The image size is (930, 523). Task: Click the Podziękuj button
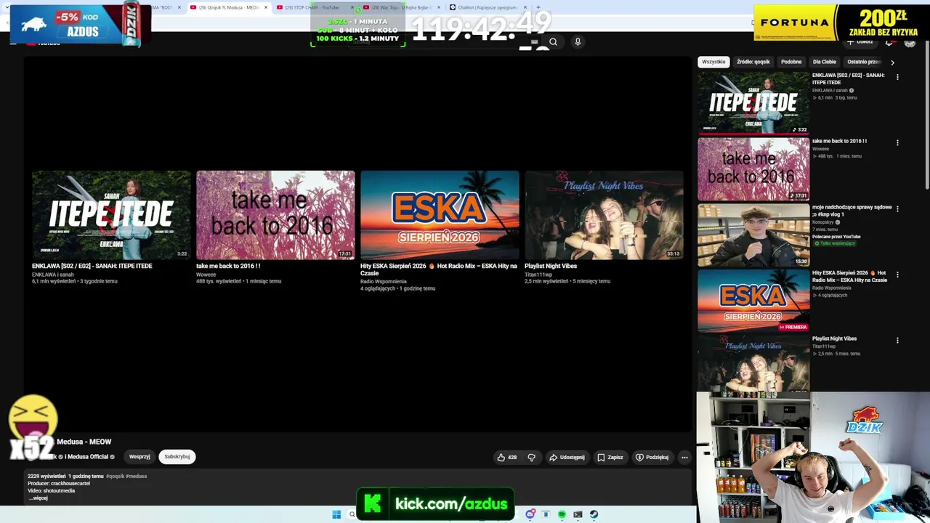pos(652,457)
